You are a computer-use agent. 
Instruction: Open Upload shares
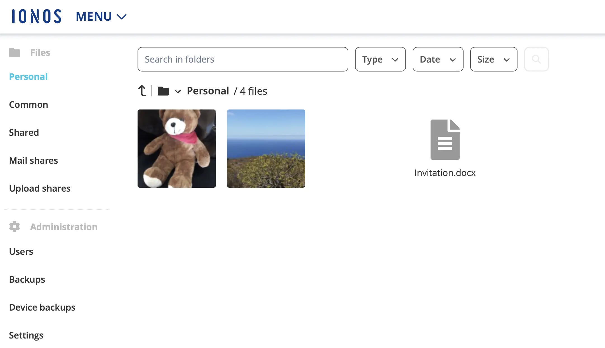pyautogui.click(x=40, y=188)
